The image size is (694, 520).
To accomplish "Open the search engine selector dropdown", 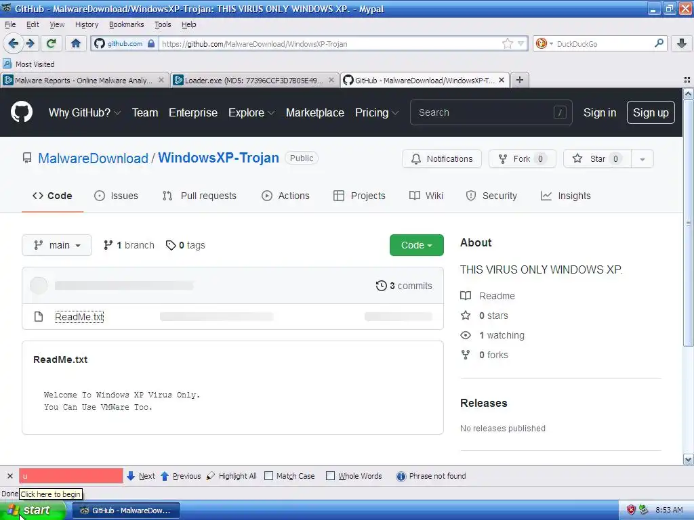I will (544, 43).
